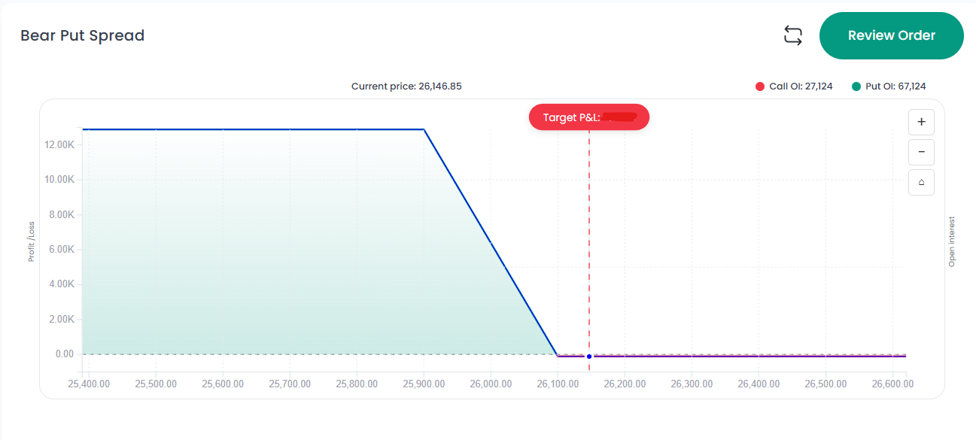Screen dimensions: 976x440
Task: Click the blue current price marker dot
Action: pyautogui.click(x=589, y=357)
